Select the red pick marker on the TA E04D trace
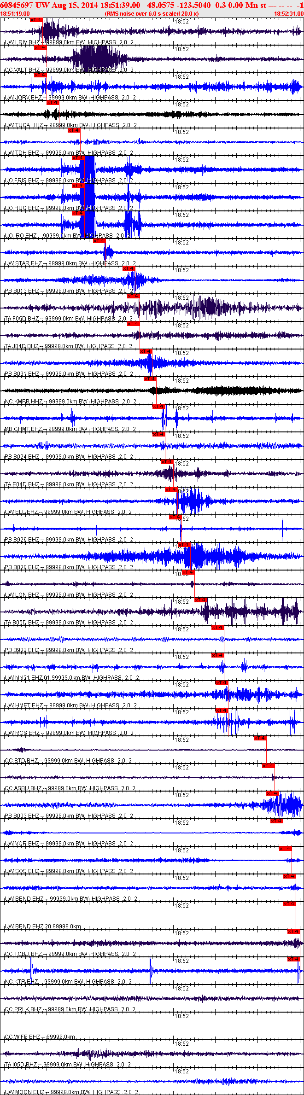The image size is (304, 1095). tap(167, 462)
